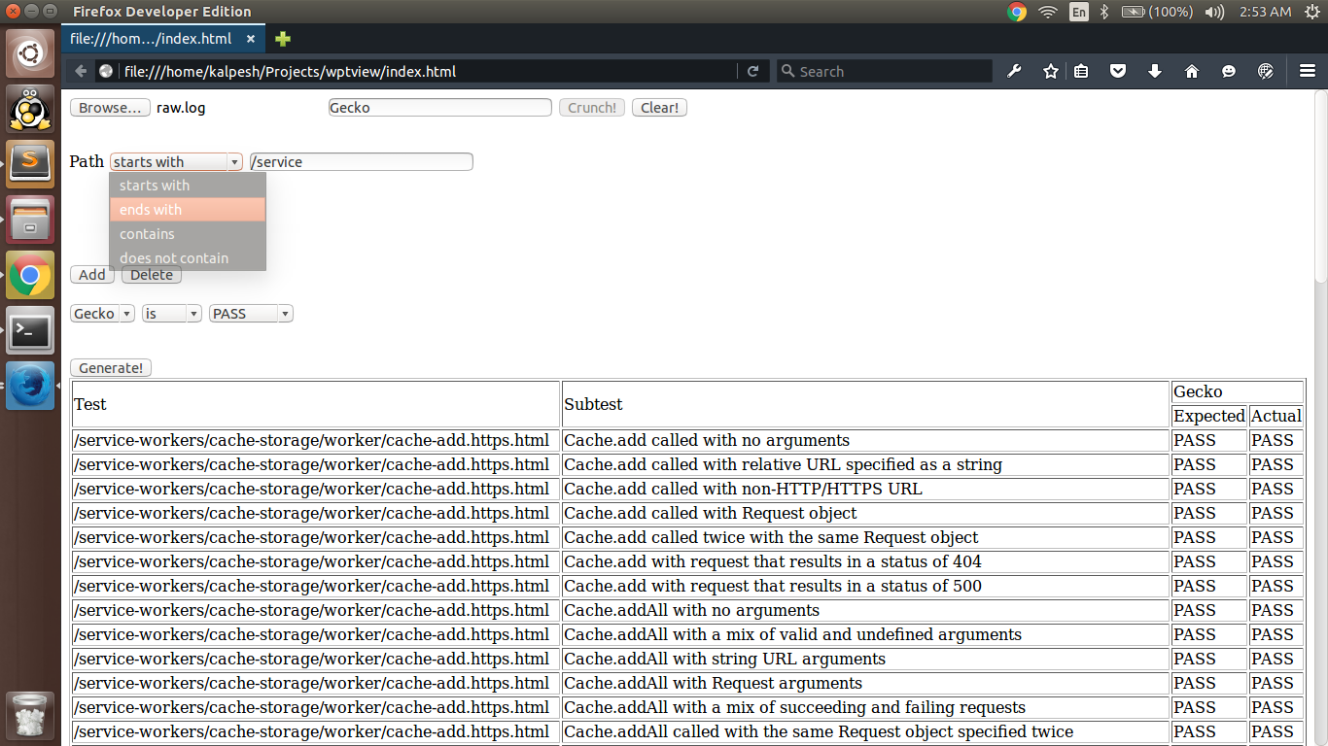Choose 'ends with' dropdown option

(188, 210)
